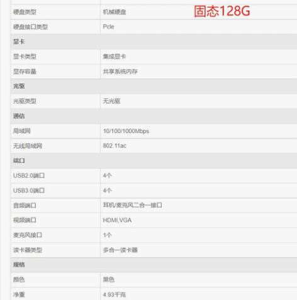Select the USB3.0端口 label
The width and height of the screenshot is (297, 300).
click(29, 190)
